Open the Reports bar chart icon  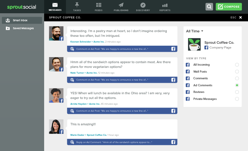(x=165, y=5)
